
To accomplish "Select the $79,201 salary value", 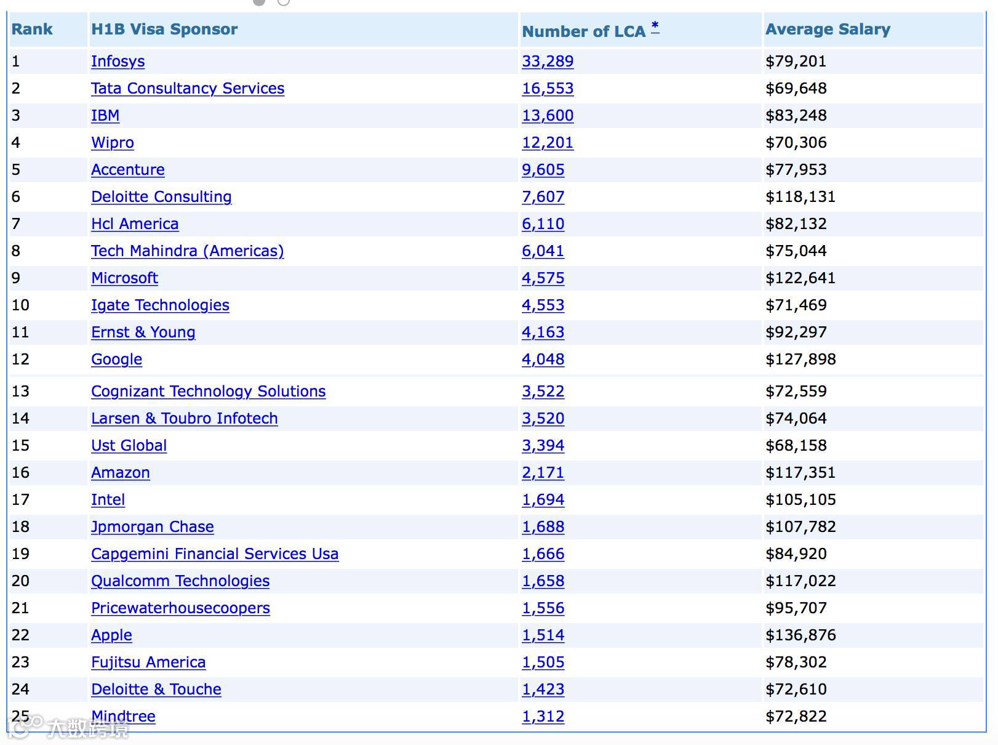I will (x=796, y=62).
